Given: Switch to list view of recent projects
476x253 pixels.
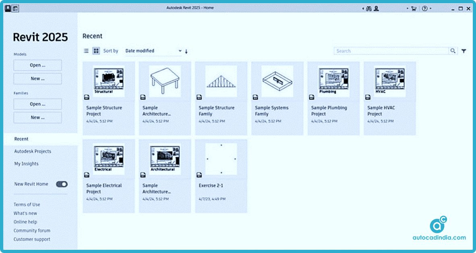Looking at the screenshot, I should coord(86,51).
